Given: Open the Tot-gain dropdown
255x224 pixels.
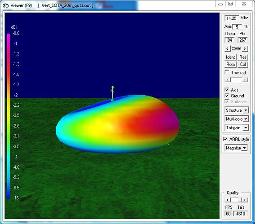Looking at the screenshot, I should [237, 128].
